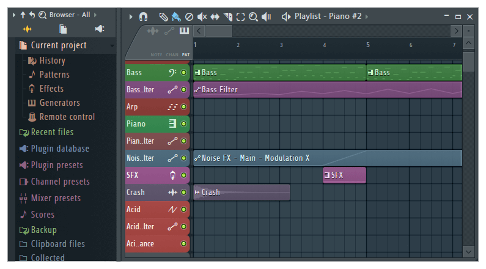This screenshot has height=269, width=486.
Task: Open the Playlist options menu arrow
Action: 131,17
